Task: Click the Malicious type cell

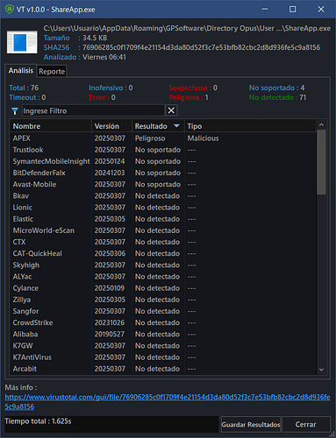Action: tap(203, 138)
